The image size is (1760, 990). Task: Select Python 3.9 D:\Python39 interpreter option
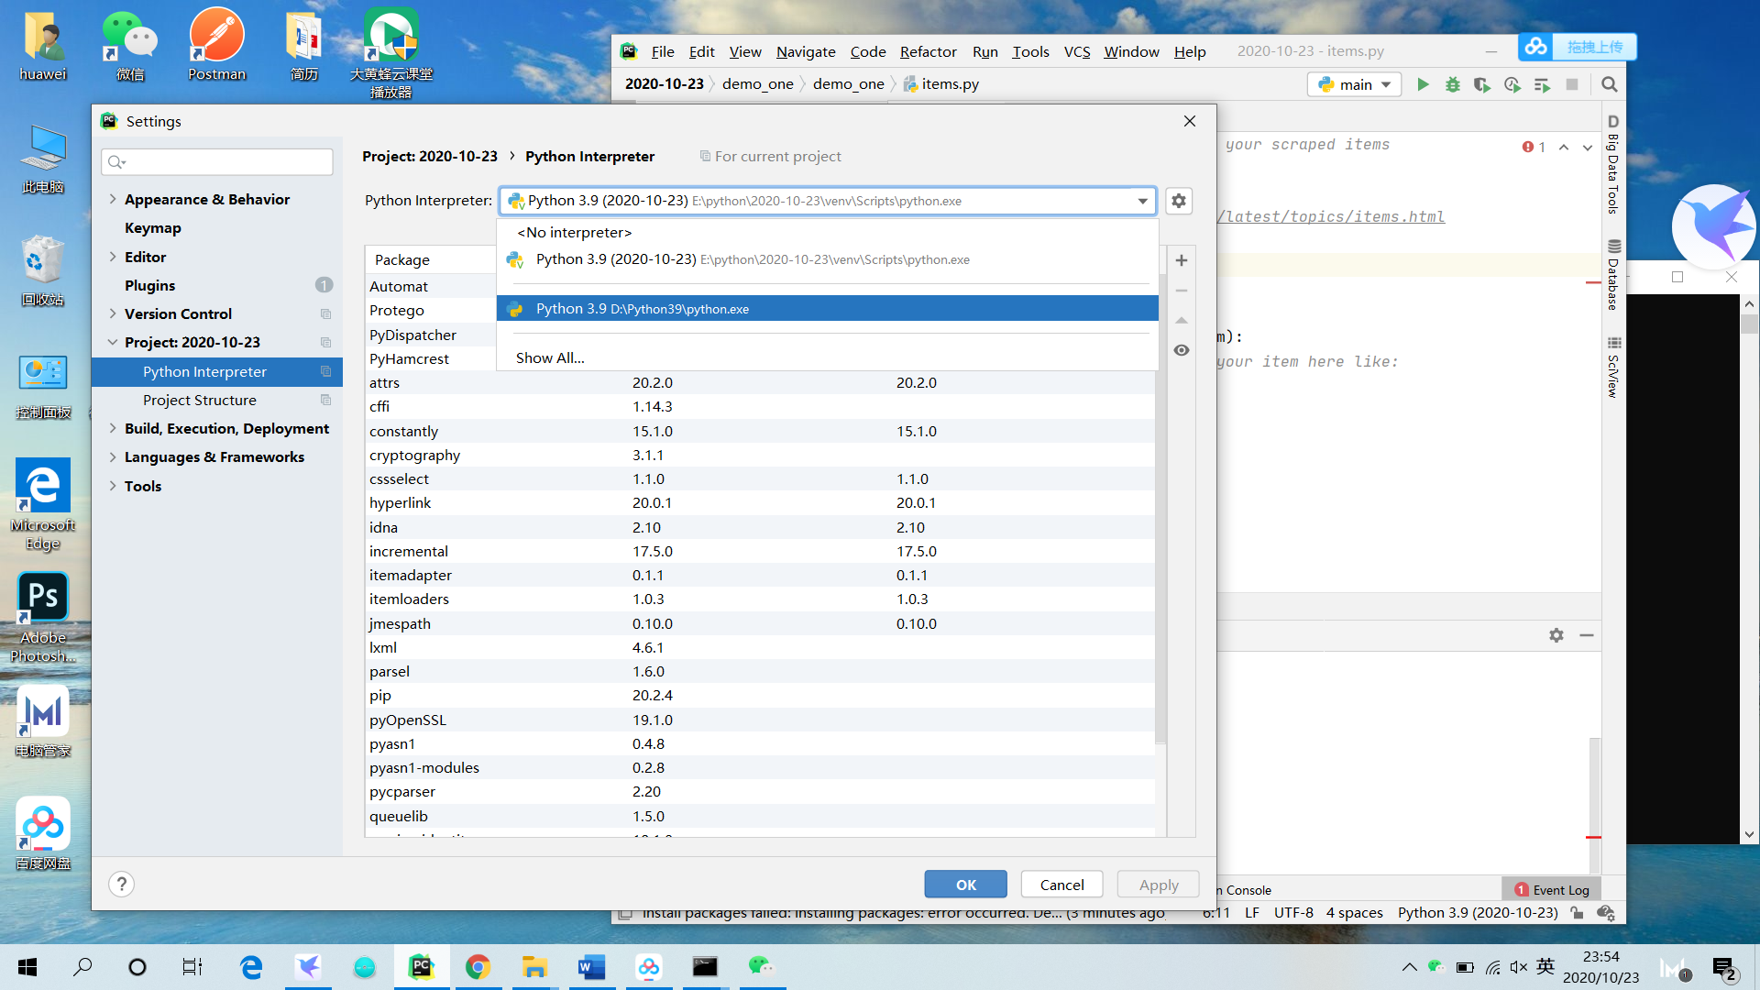click(642, 309)
